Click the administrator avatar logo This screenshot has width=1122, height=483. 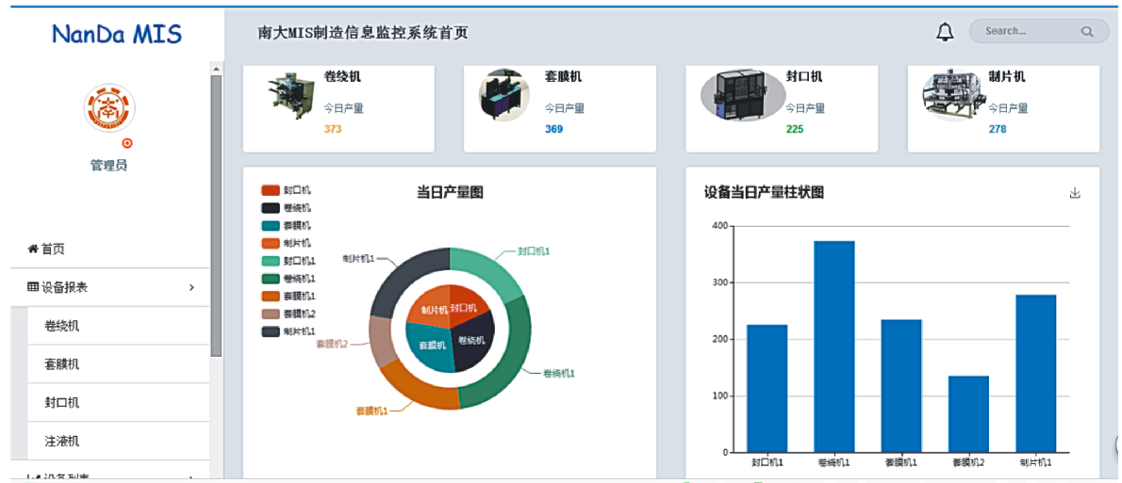click(x=109, y=107)
